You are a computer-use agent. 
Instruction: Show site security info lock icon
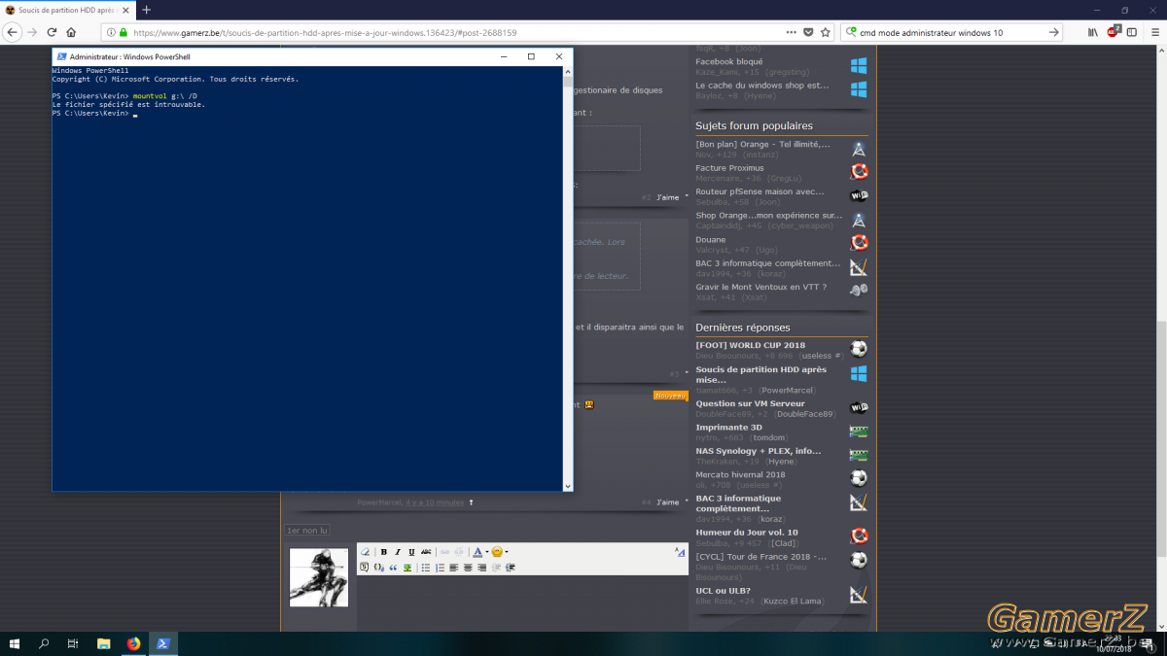click(124, 32)
